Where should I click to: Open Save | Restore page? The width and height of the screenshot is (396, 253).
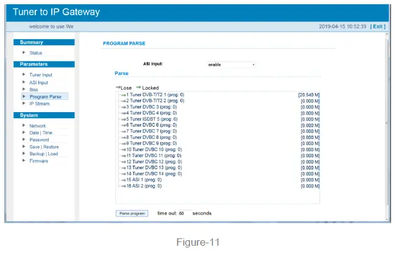(44, 147)
